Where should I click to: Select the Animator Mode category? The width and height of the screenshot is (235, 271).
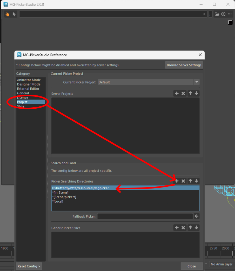click(29, 80)
